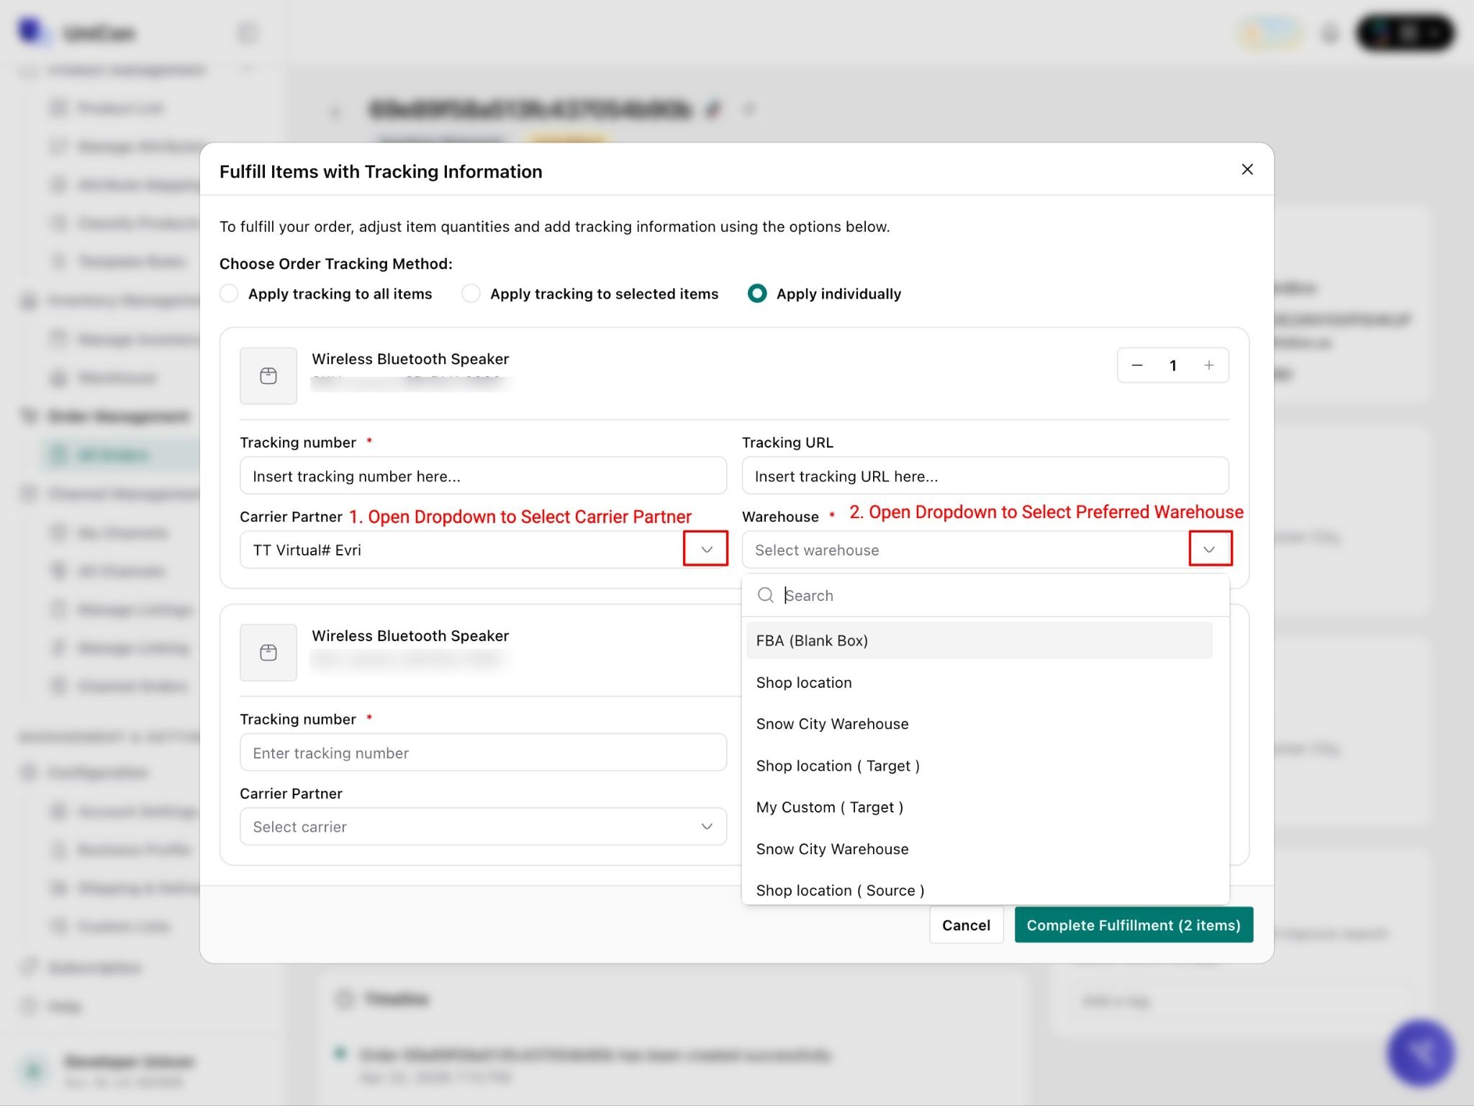Click the search magnifier icon in warehouse list
This screenshot has height=1106, width=1474.
pos(766,595)
